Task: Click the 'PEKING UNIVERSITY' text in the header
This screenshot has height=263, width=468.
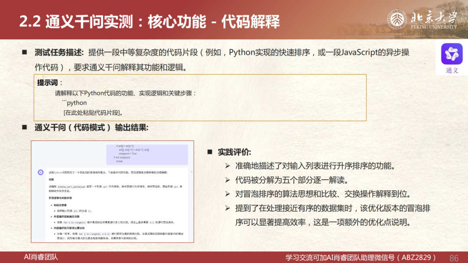Action: click(434, 27)
